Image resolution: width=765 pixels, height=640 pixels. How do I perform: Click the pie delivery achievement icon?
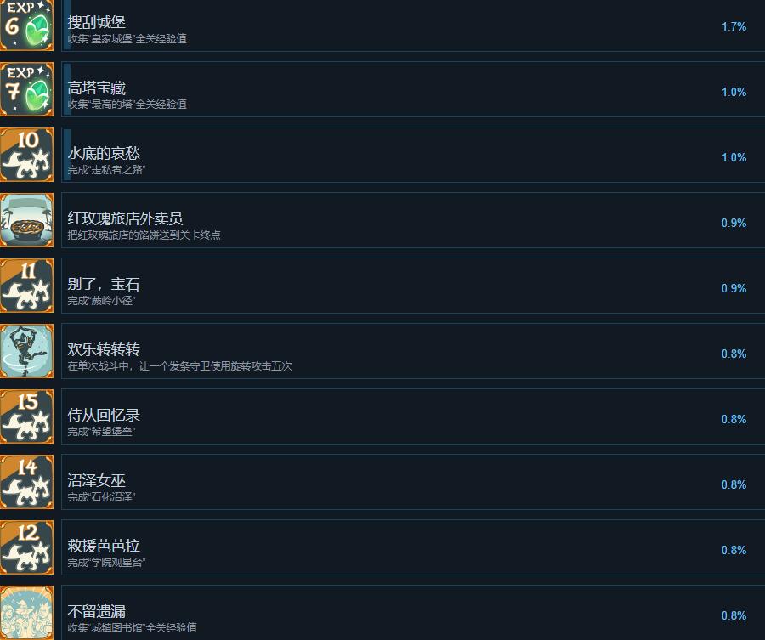tap(26, 220)
